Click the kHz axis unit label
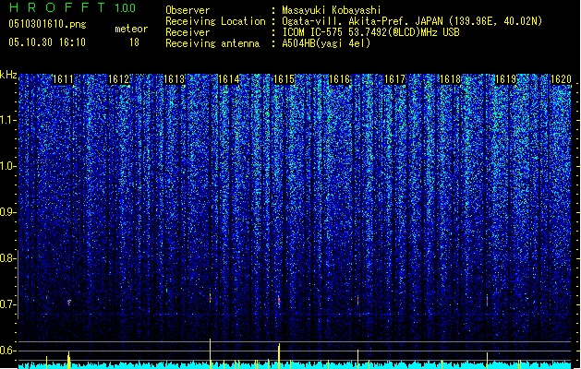This screenshot has height=369, width=581. click(8, 75)
